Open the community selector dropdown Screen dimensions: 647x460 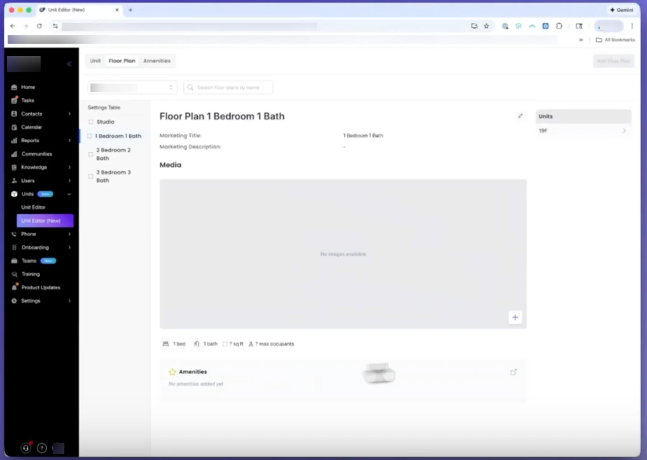pyautogui.click(x=132, y=87)
